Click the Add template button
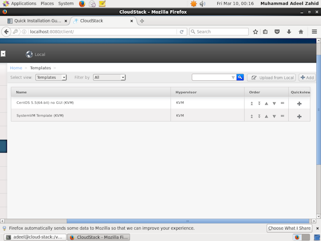This screenshot has height=241, width=321. pyautogui.click(x=307, y=78)
